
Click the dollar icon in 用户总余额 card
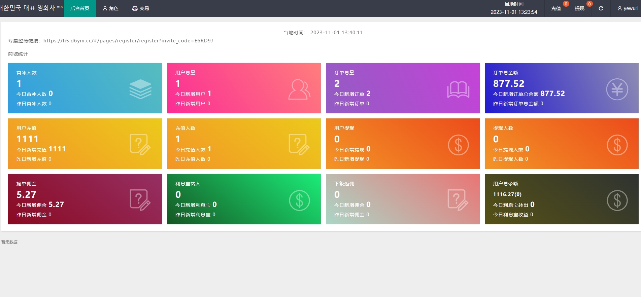(x=617, y=200)
